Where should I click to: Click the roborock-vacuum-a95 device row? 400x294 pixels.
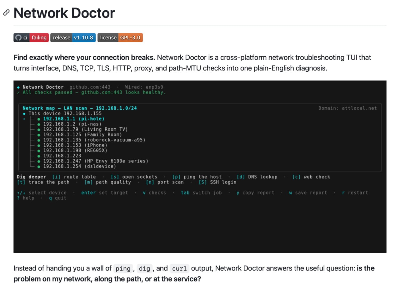pos(94,140)
